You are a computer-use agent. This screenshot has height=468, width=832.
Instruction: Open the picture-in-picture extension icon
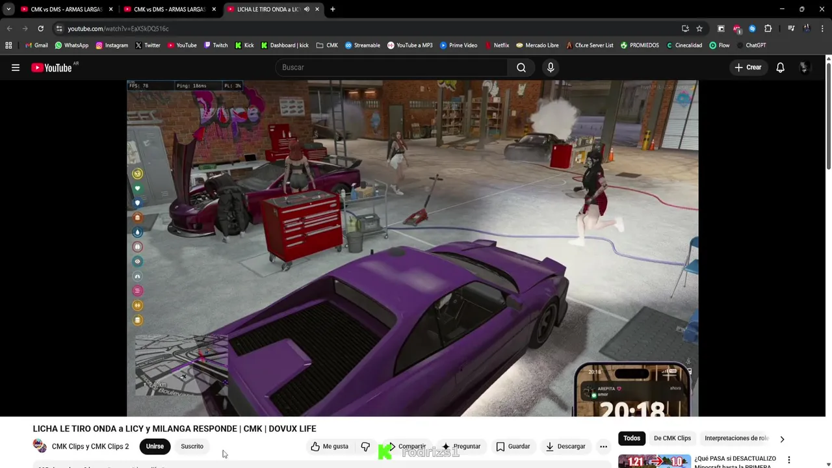coord(721,29)
